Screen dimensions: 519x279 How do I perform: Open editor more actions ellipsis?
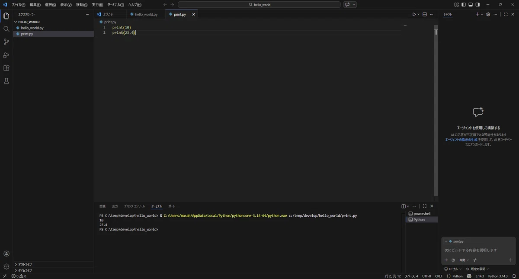(432, 14)
